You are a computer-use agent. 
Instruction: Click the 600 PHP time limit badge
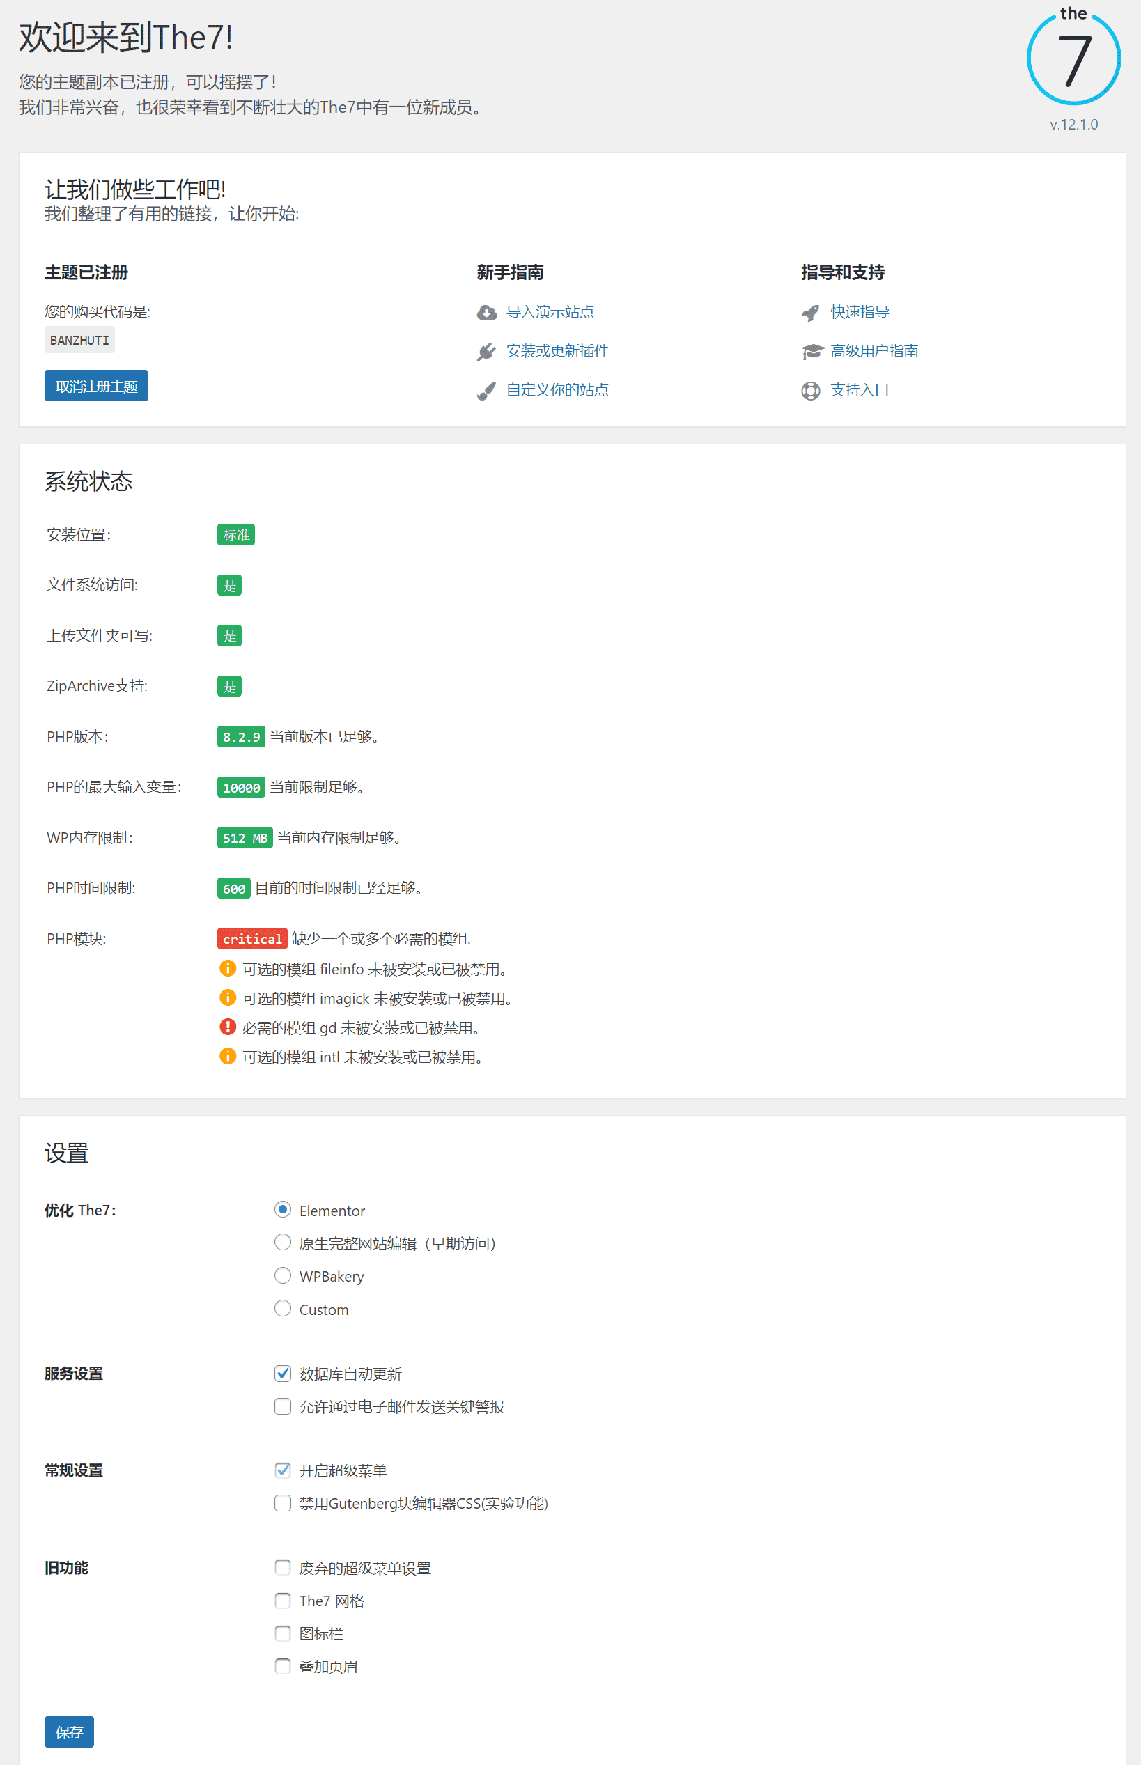point(233,888)
